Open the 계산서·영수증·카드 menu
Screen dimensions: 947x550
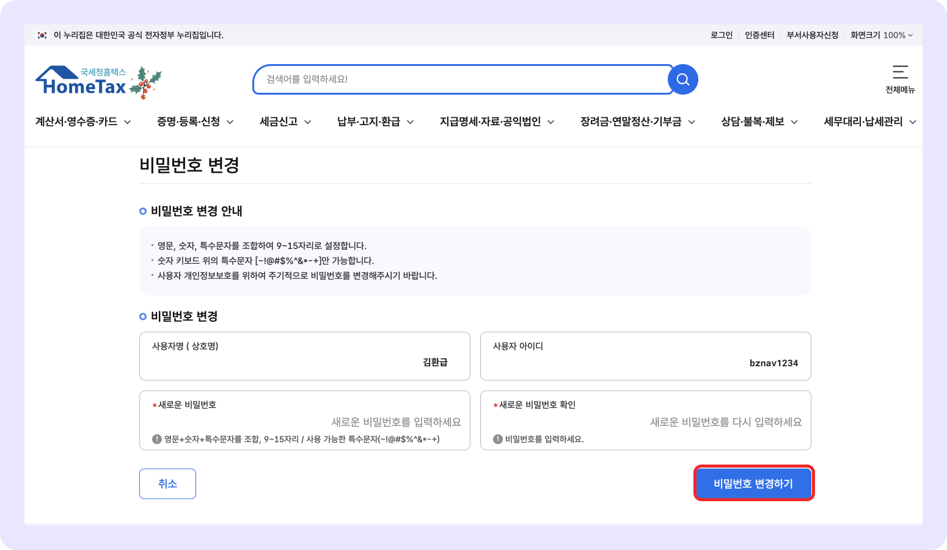(77, 121)
